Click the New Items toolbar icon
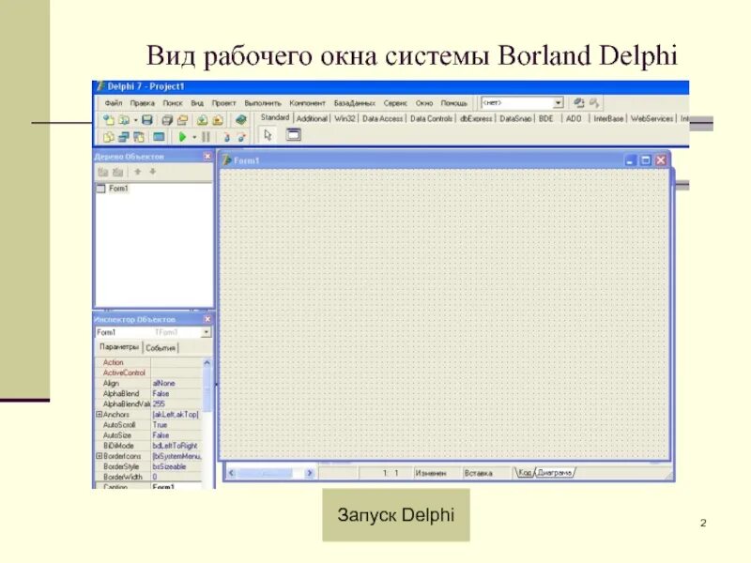This screenshot has height=563, width=751. coord(109,120)
